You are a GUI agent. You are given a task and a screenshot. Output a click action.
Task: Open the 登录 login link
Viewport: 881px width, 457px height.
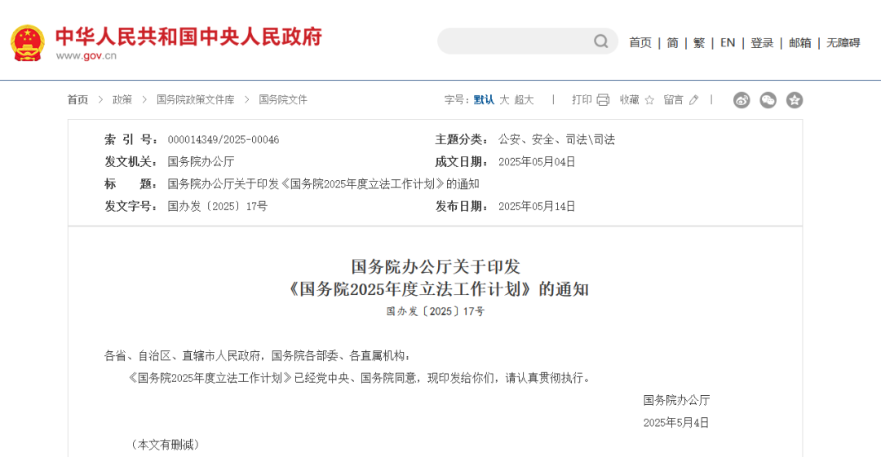(x=762, y=42)
